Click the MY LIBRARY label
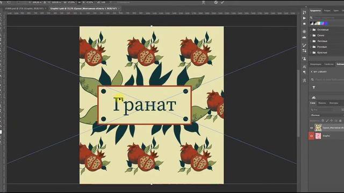This screenshot has height=193, width=344. pos(320,72)
